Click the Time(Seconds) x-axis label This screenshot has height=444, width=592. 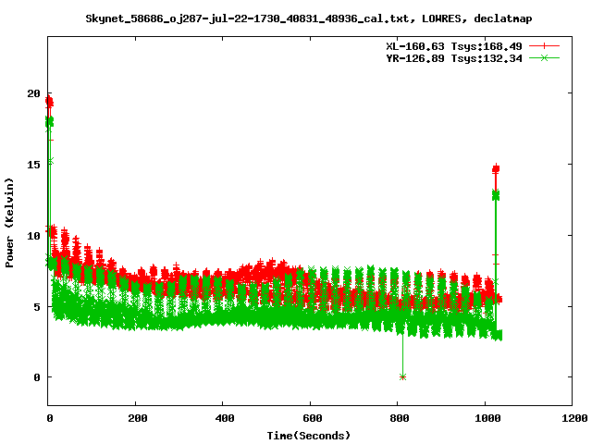pyautogui.click(x=309, y=436)
